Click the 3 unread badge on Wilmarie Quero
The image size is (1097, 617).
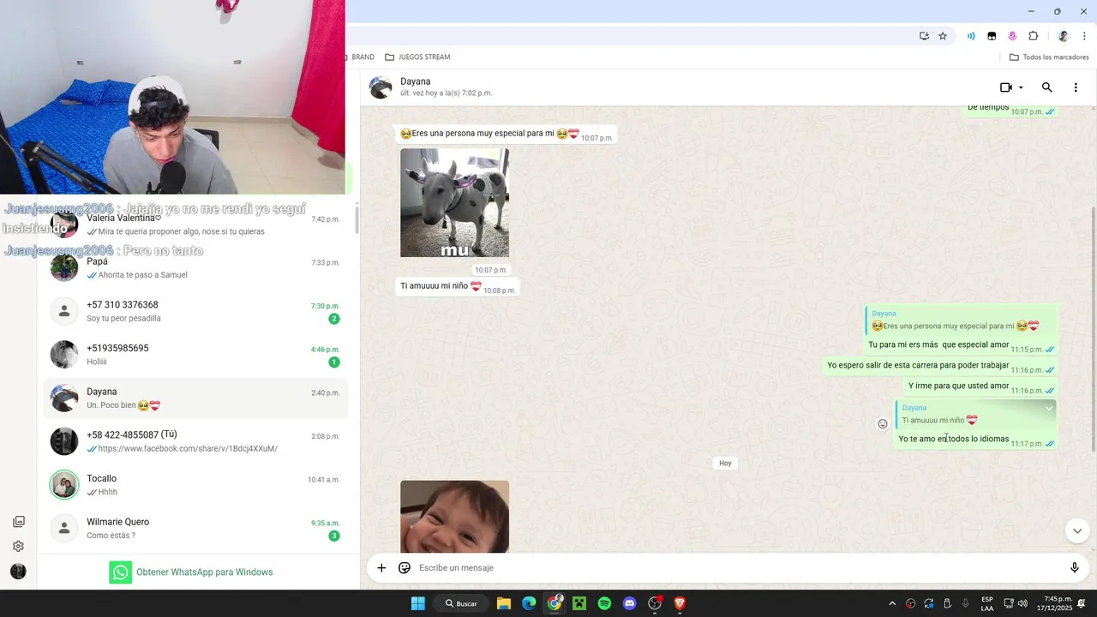(x=334, y=536)
